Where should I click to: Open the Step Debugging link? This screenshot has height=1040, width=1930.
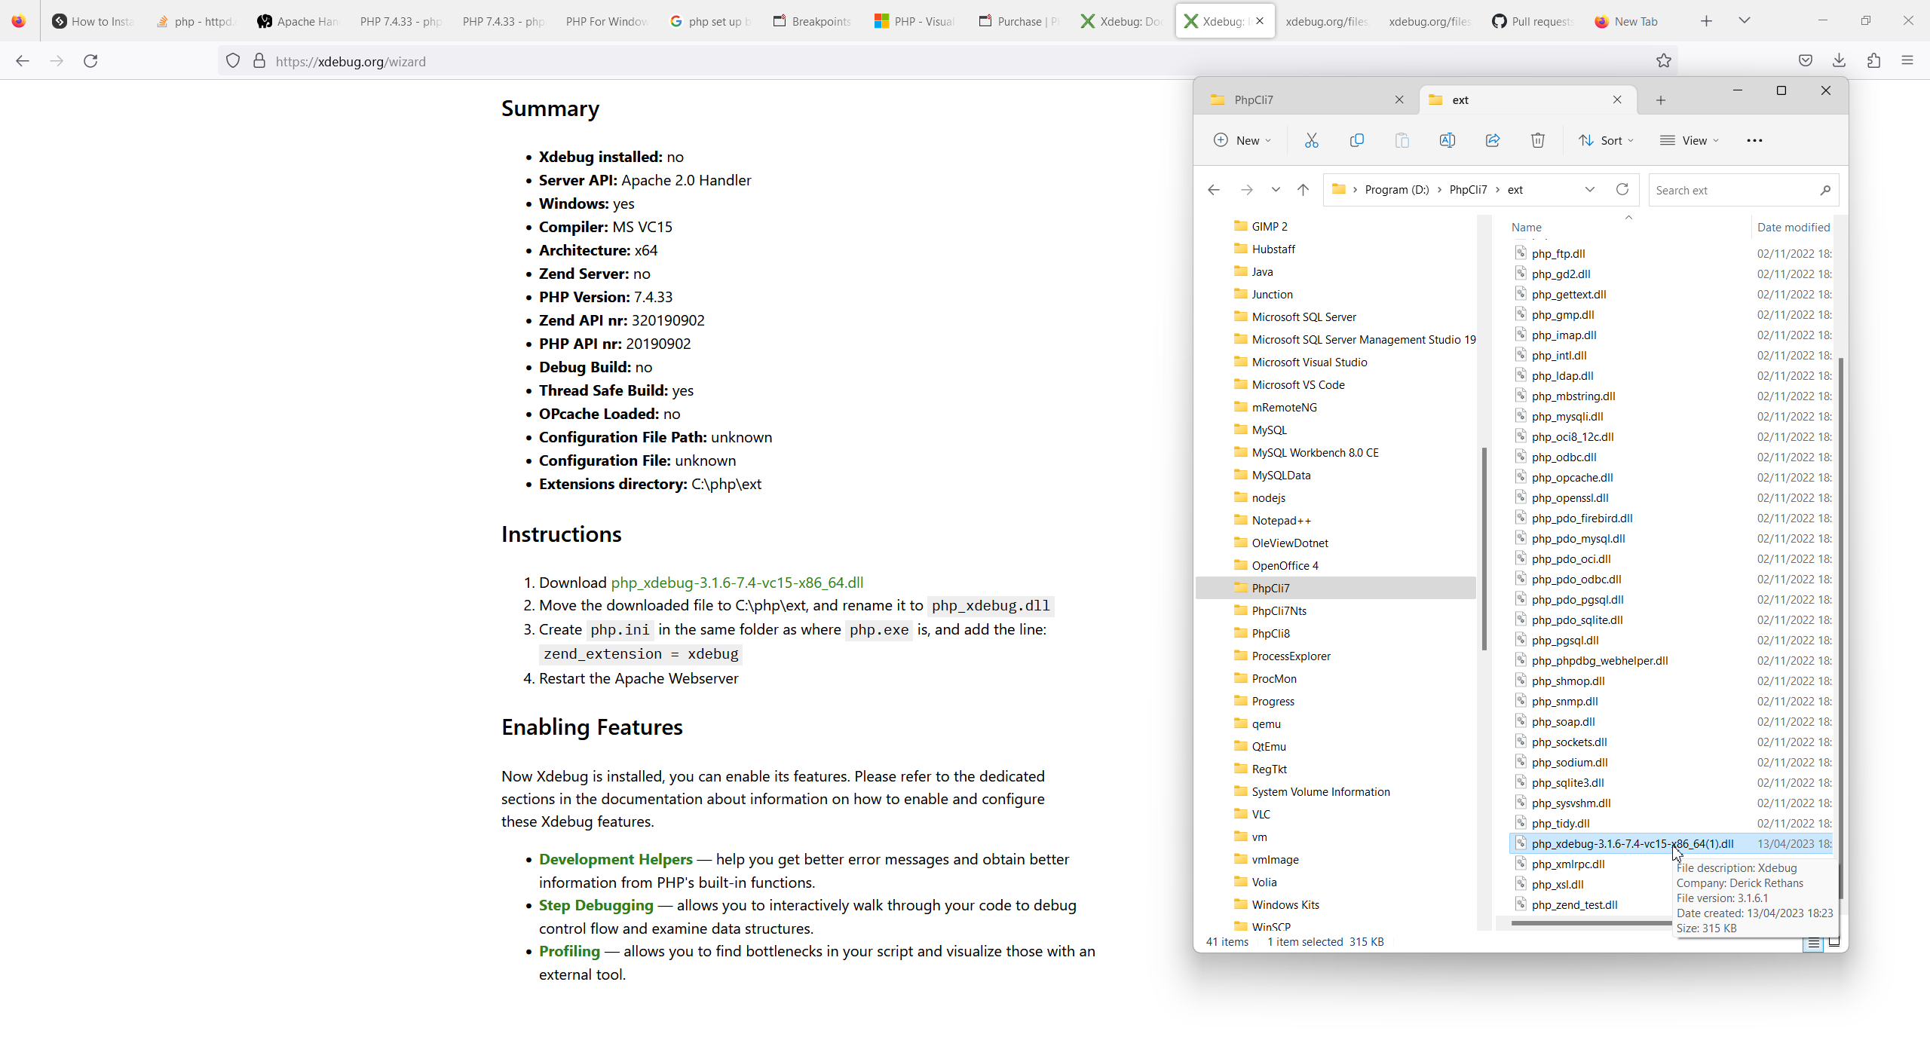tap(596, 905)
